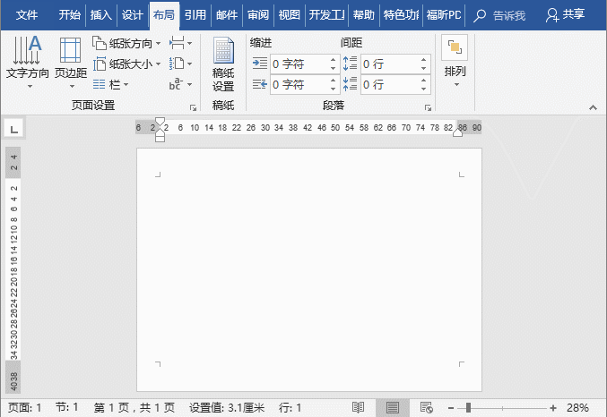607x417 pixels.
Task: Switch to the 插入 insert tab
Action: (x=101, y=15)
